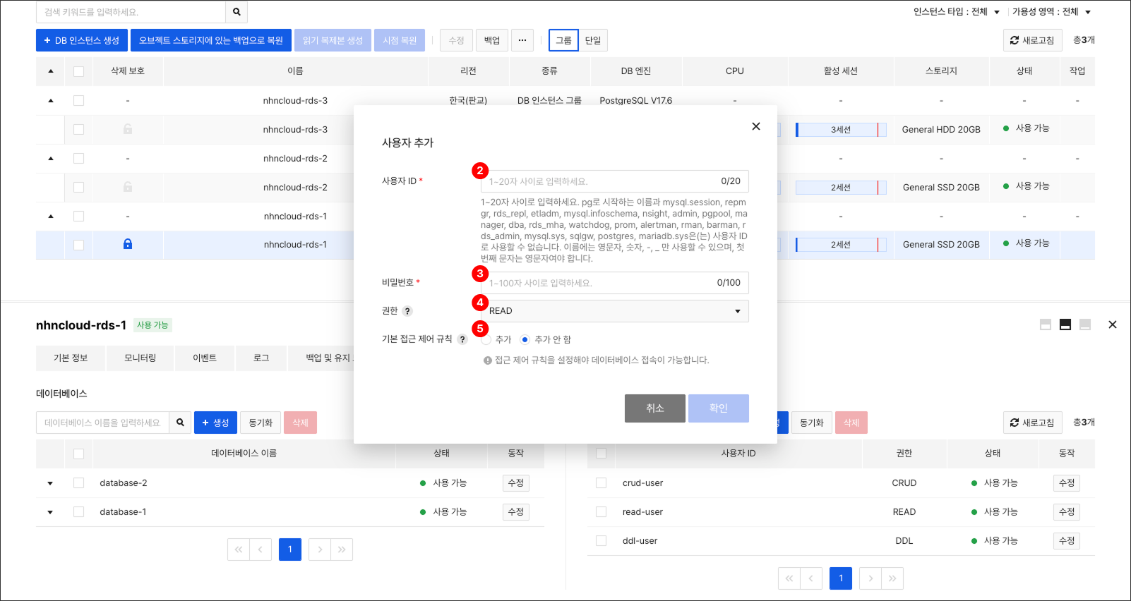This screenshot has height=601, width=1131.
Task: Click the database 생성 button
Action: tap(215, 423)
